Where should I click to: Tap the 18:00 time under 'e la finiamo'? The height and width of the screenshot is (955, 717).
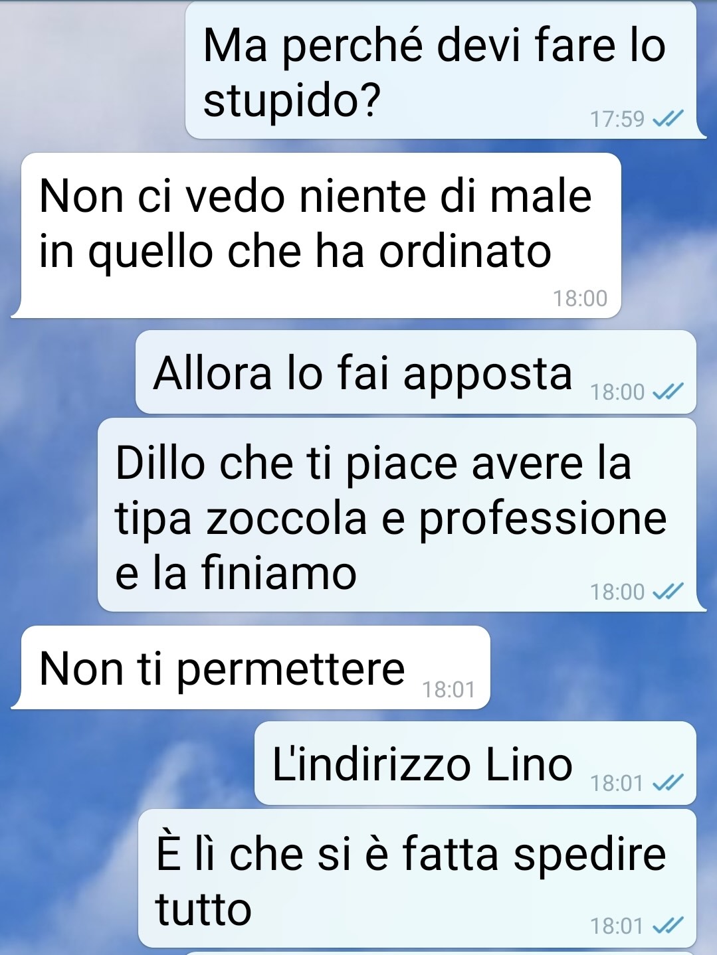pyautogui.click(x=617, y=591)
